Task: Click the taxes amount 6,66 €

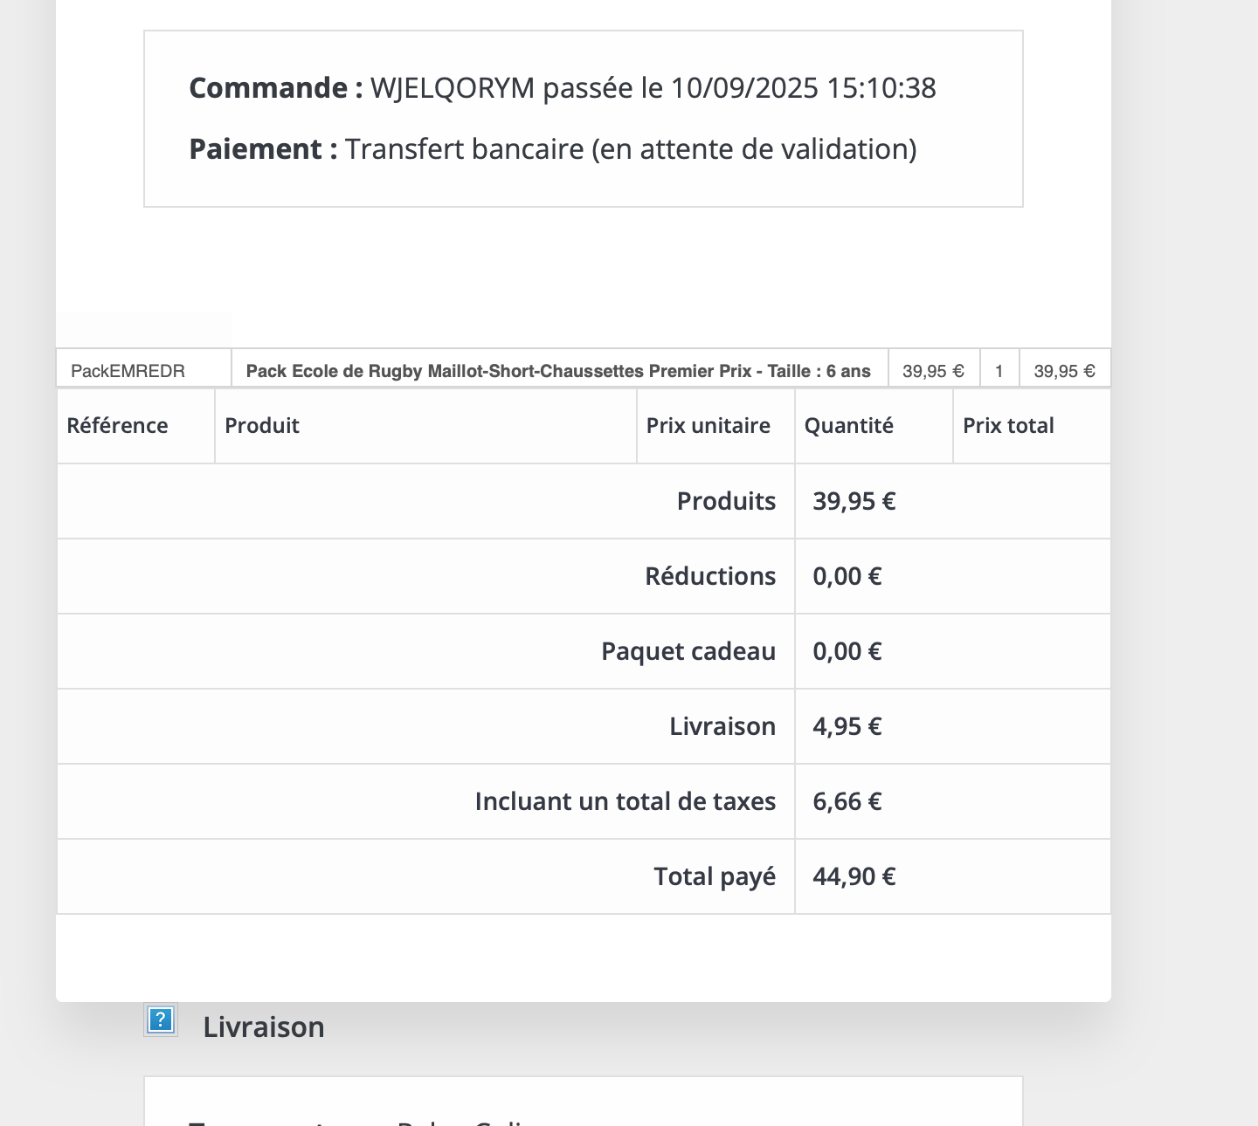Action: [x=847, y=801]
